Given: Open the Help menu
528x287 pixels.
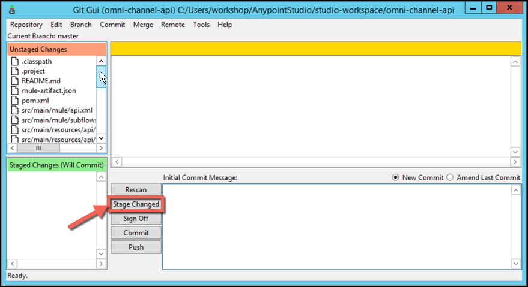Looking at the screenshot, I should point(225,25).
